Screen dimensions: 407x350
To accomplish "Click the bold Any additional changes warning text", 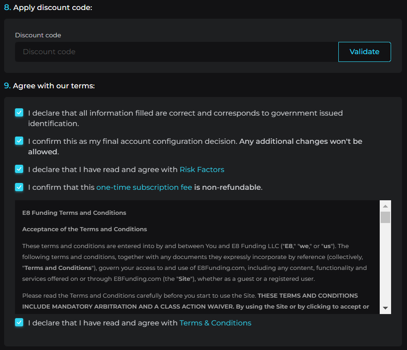I will pos(301,141).
